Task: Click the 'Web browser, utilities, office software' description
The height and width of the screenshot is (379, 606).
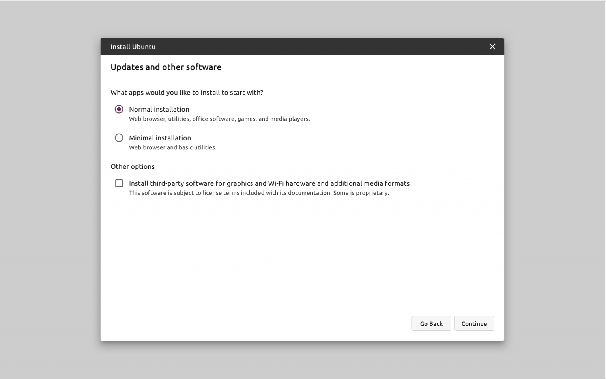Action: [219, 119]
